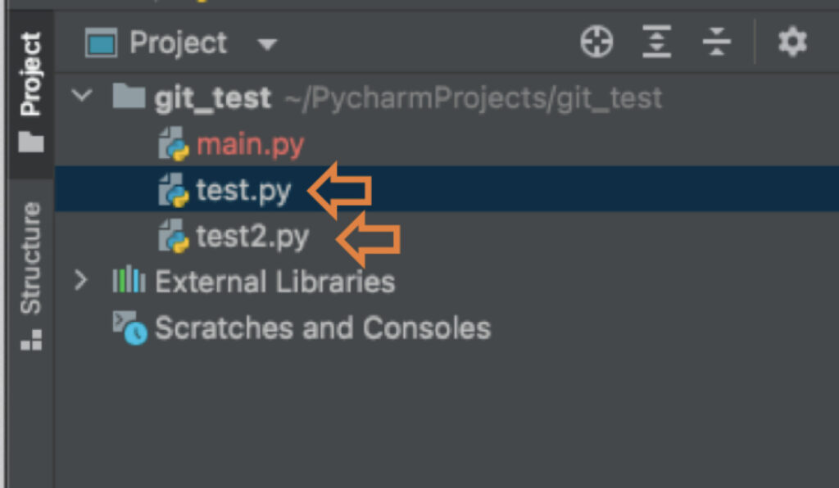Click the Python file icon beside main.py

(174, 144)
